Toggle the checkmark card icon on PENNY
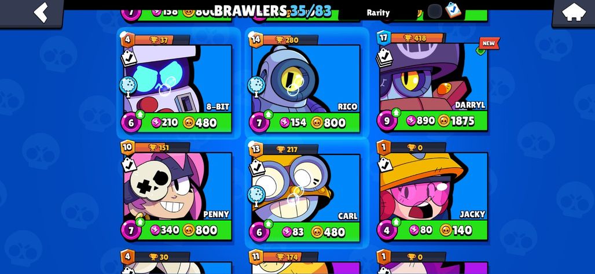 [x=128, y=165]
